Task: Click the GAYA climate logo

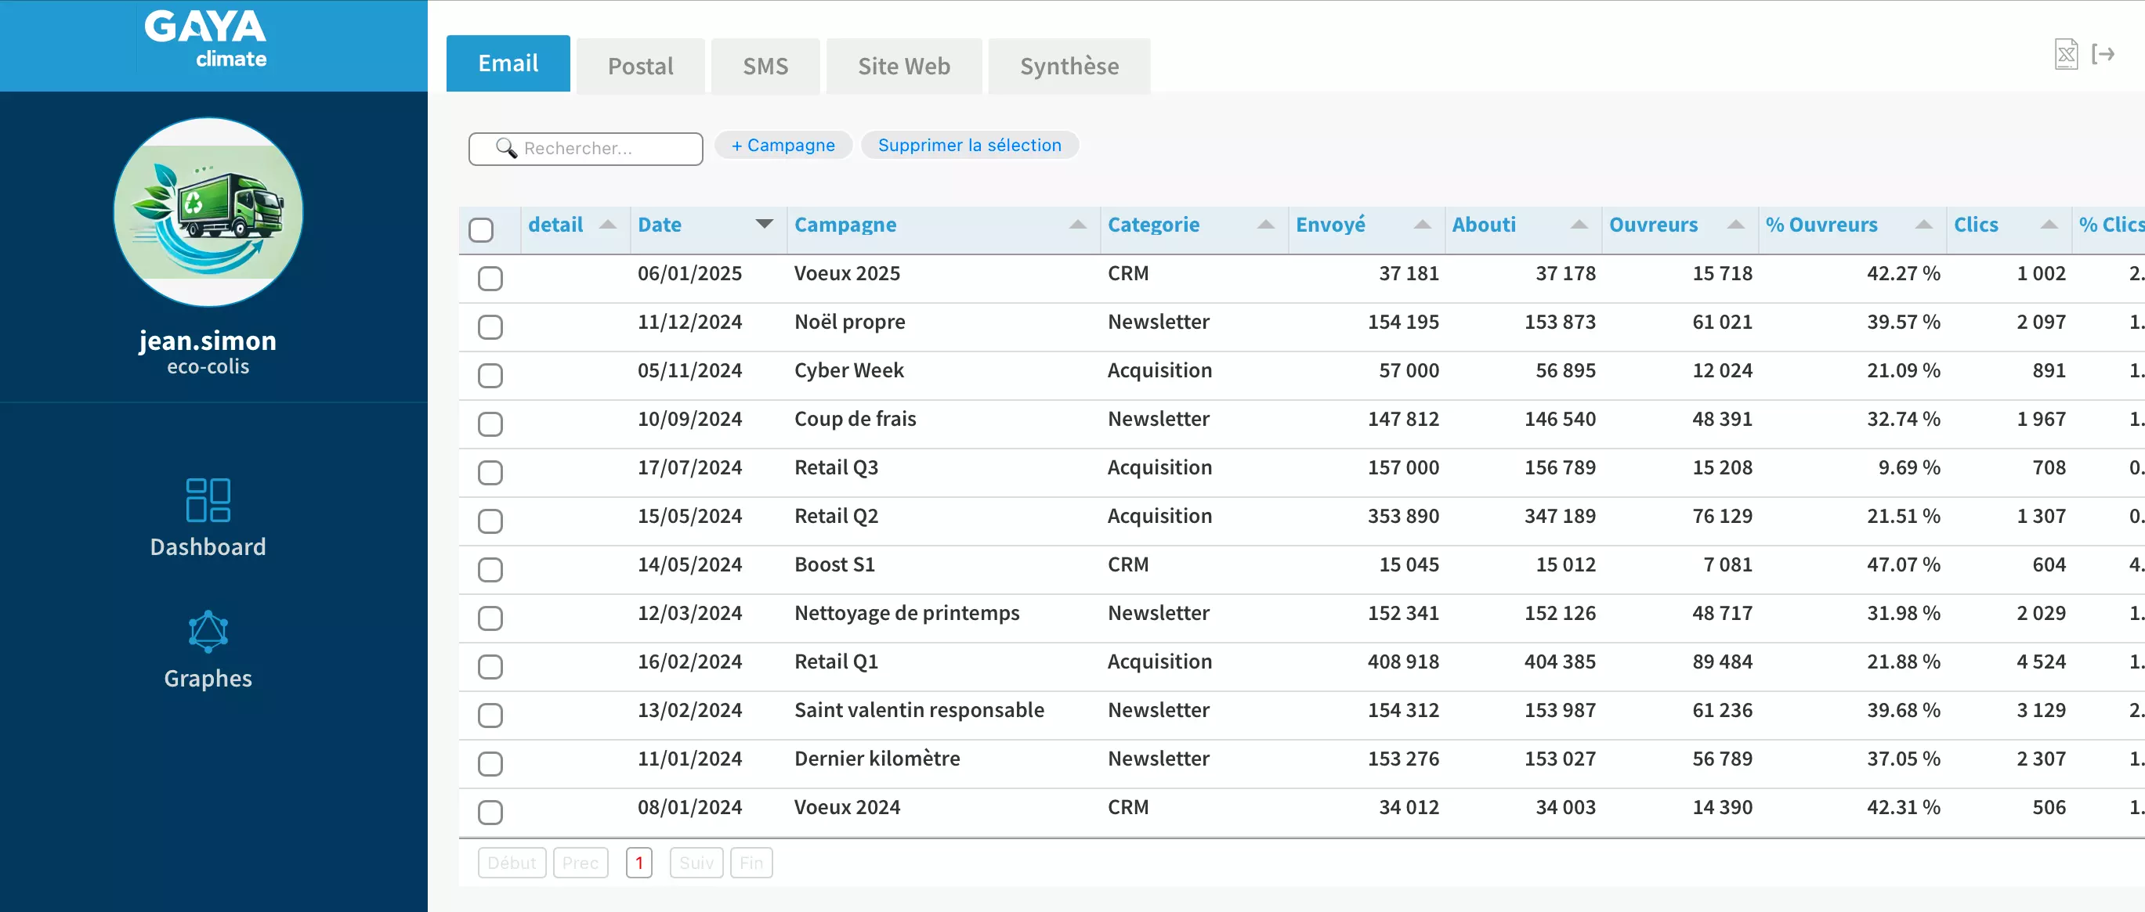Action: (206, 39)
